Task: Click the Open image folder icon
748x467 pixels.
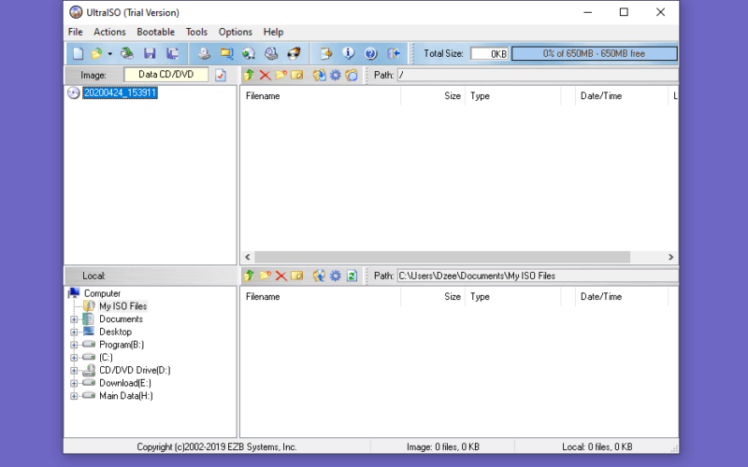Action: (97, 53)
